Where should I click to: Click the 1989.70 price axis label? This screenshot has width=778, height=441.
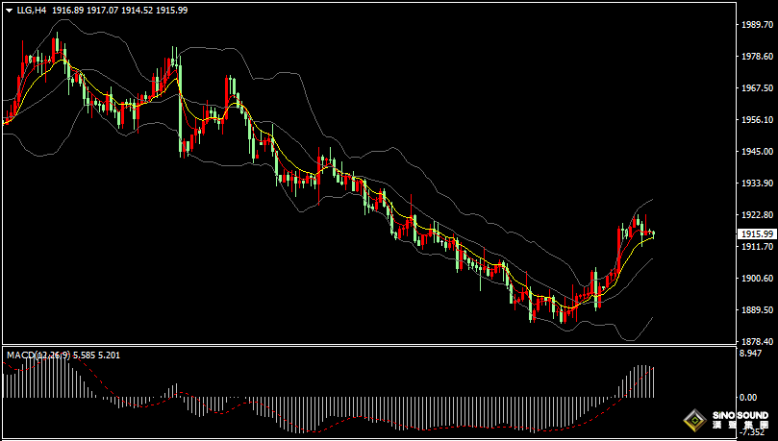(757, 25)
